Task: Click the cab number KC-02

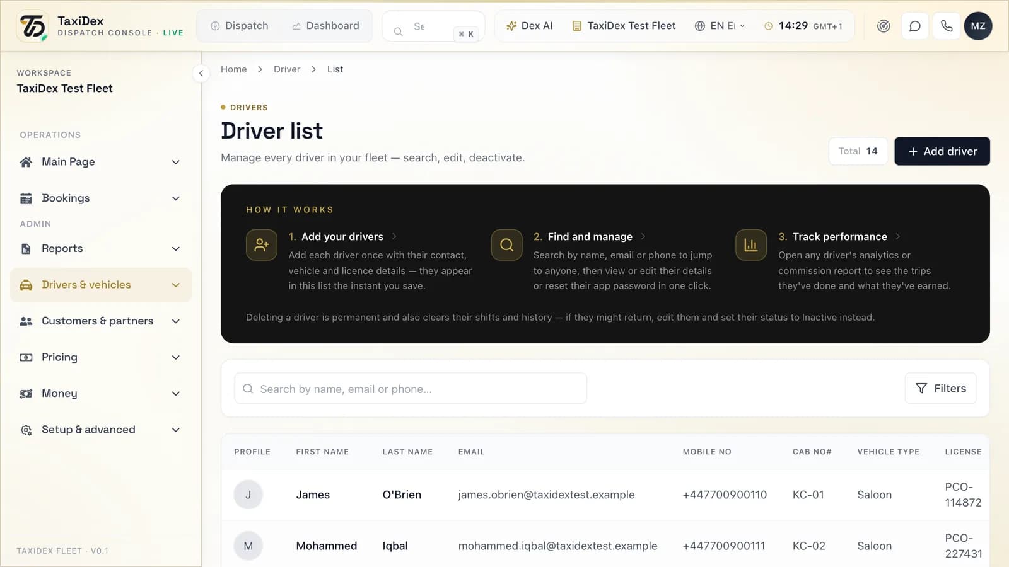Action: (808, 546)
